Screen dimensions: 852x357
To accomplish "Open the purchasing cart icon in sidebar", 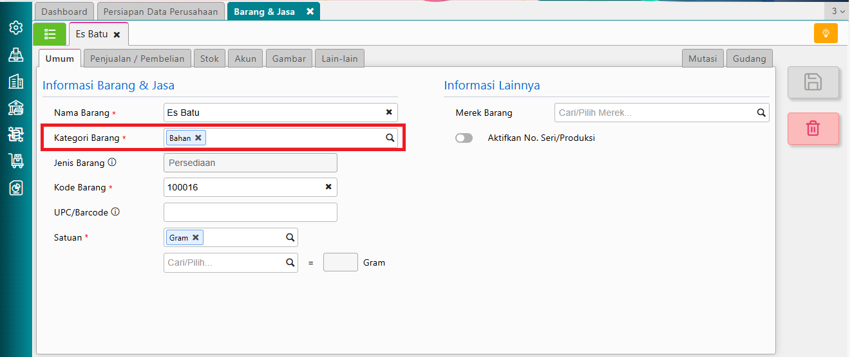I will point(16,161).
